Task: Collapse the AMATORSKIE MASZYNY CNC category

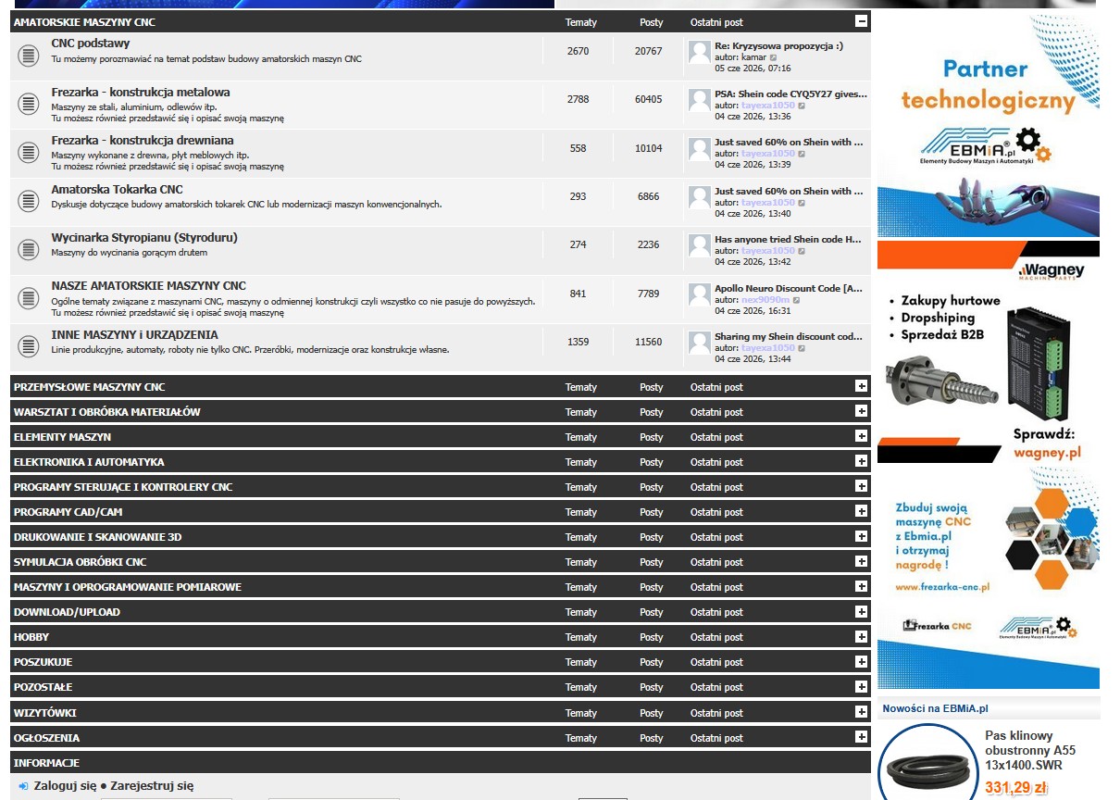Action: tap(862, 21)
